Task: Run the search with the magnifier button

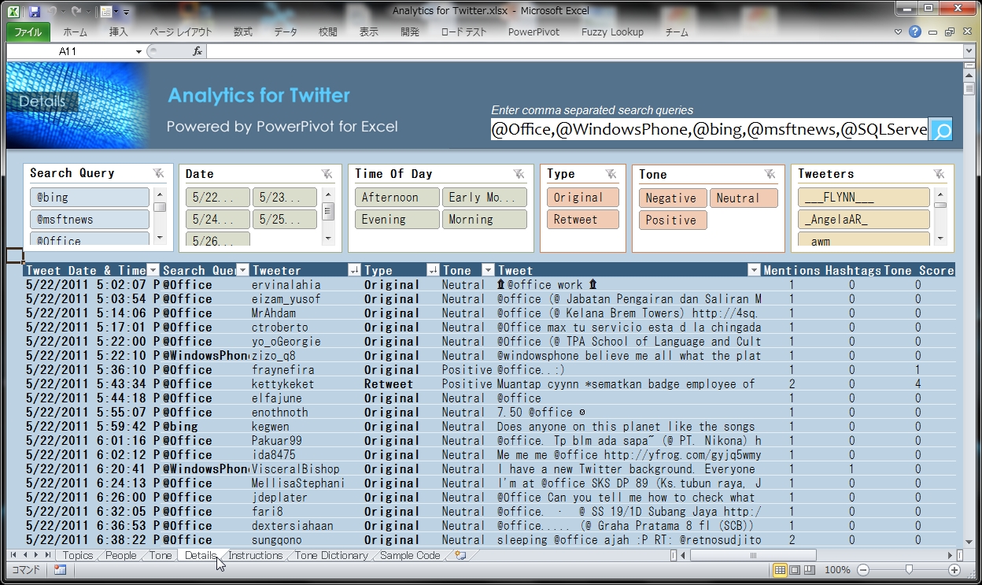Action: (x=941, y=130)
